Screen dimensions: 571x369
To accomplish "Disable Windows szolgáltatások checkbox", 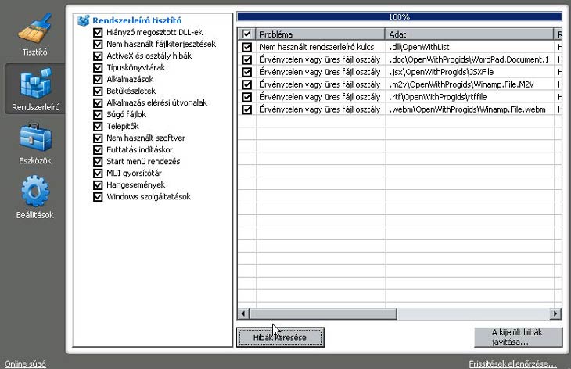I will 98,197.
